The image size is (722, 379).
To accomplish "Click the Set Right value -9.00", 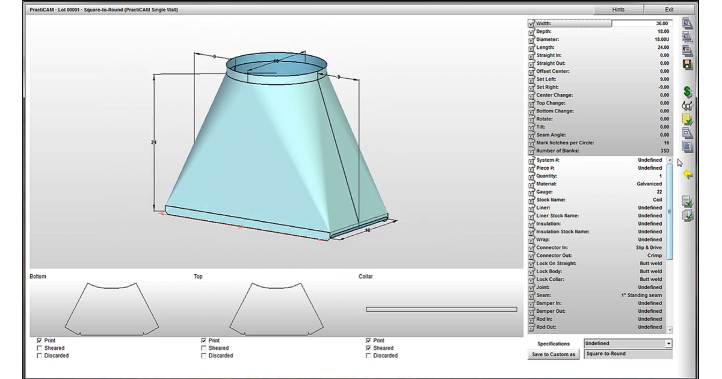I will pos(663,87).
